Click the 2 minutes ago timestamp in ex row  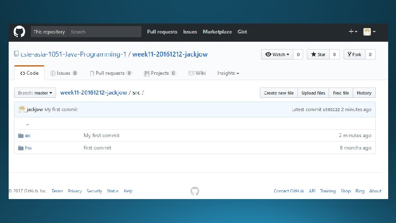(355, 135)
